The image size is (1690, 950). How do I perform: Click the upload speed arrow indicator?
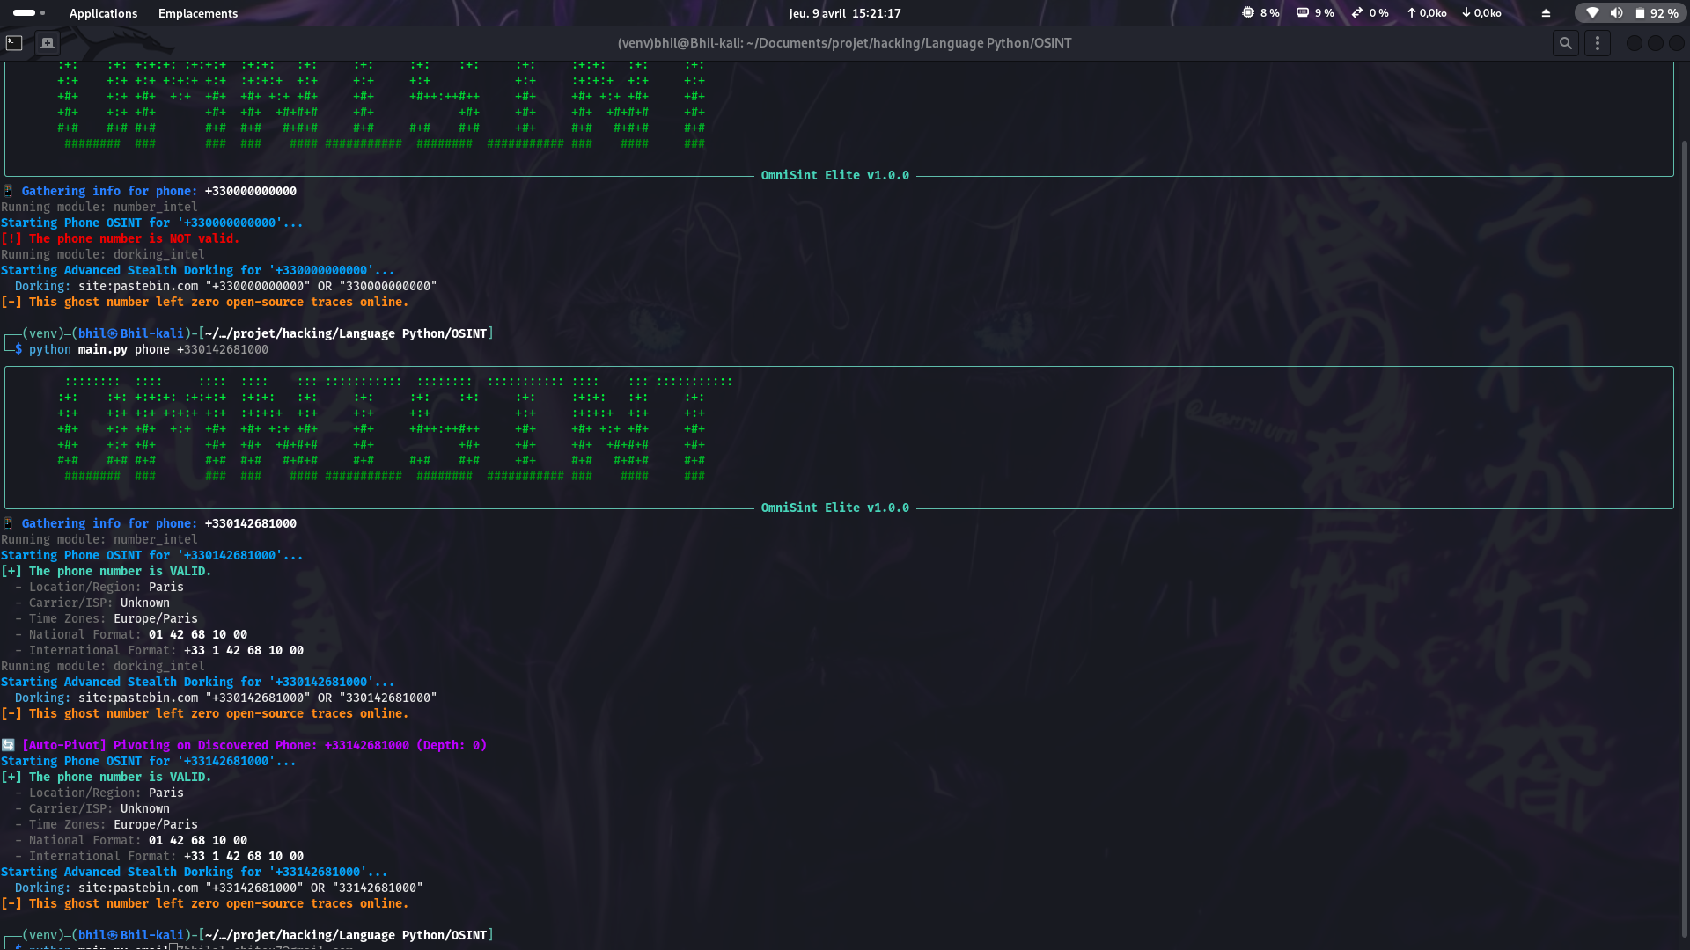(x=1411, y=13)
